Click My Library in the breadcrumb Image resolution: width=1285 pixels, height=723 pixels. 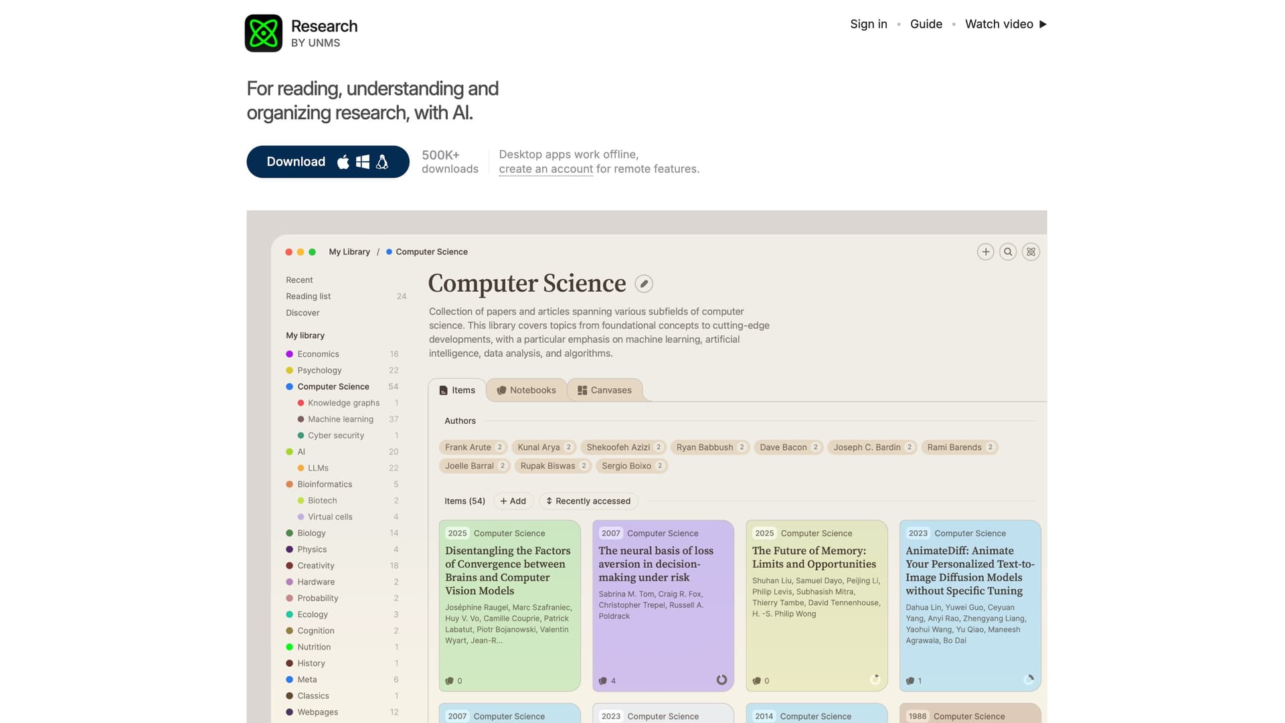click(349, 252)
